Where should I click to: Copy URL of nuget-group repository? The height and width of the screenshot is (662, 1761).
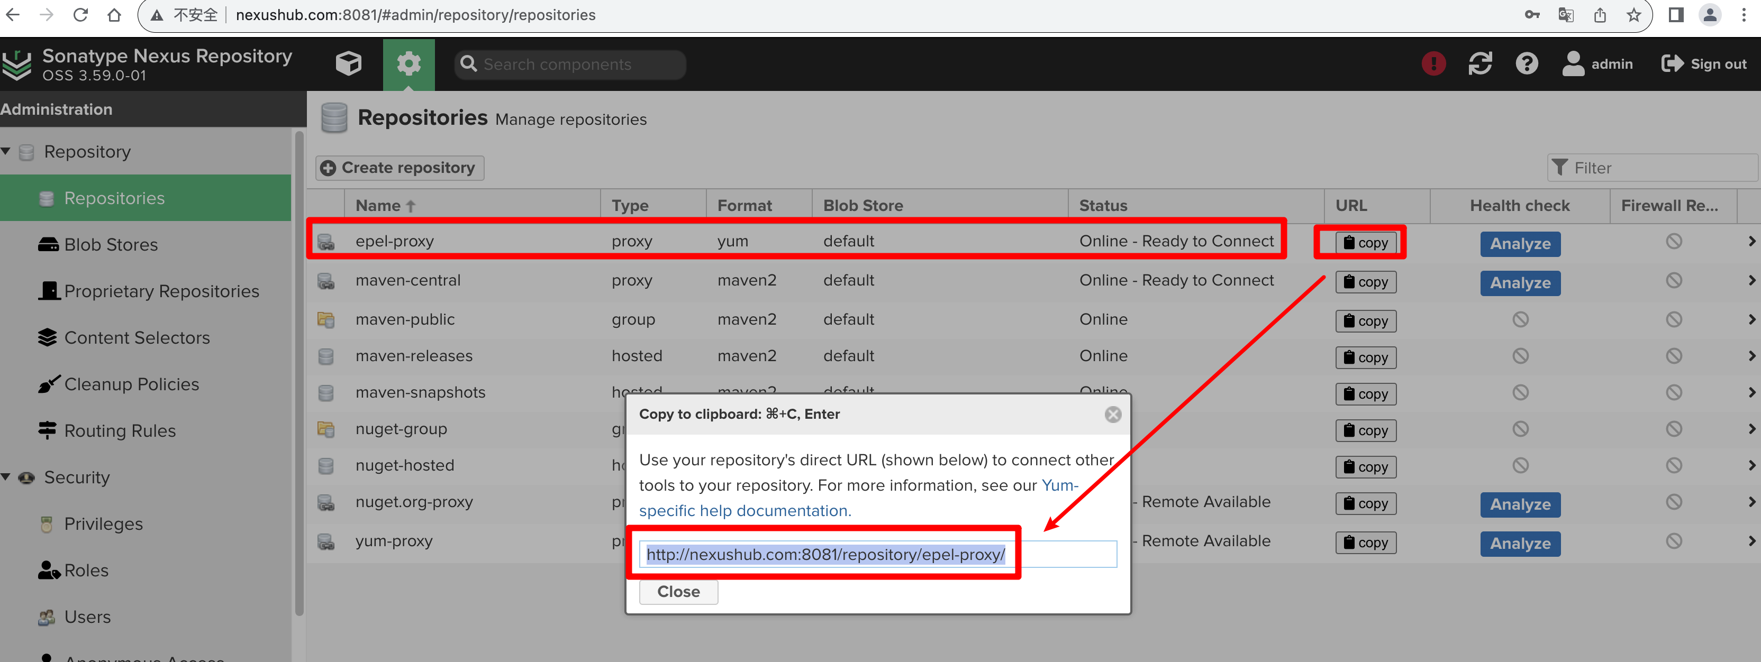point(1365,430)
